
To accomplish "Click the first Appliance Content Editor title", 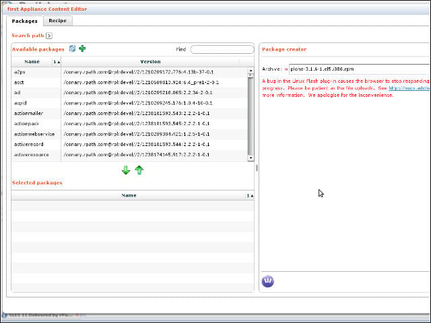I will [x=47, y=9].
